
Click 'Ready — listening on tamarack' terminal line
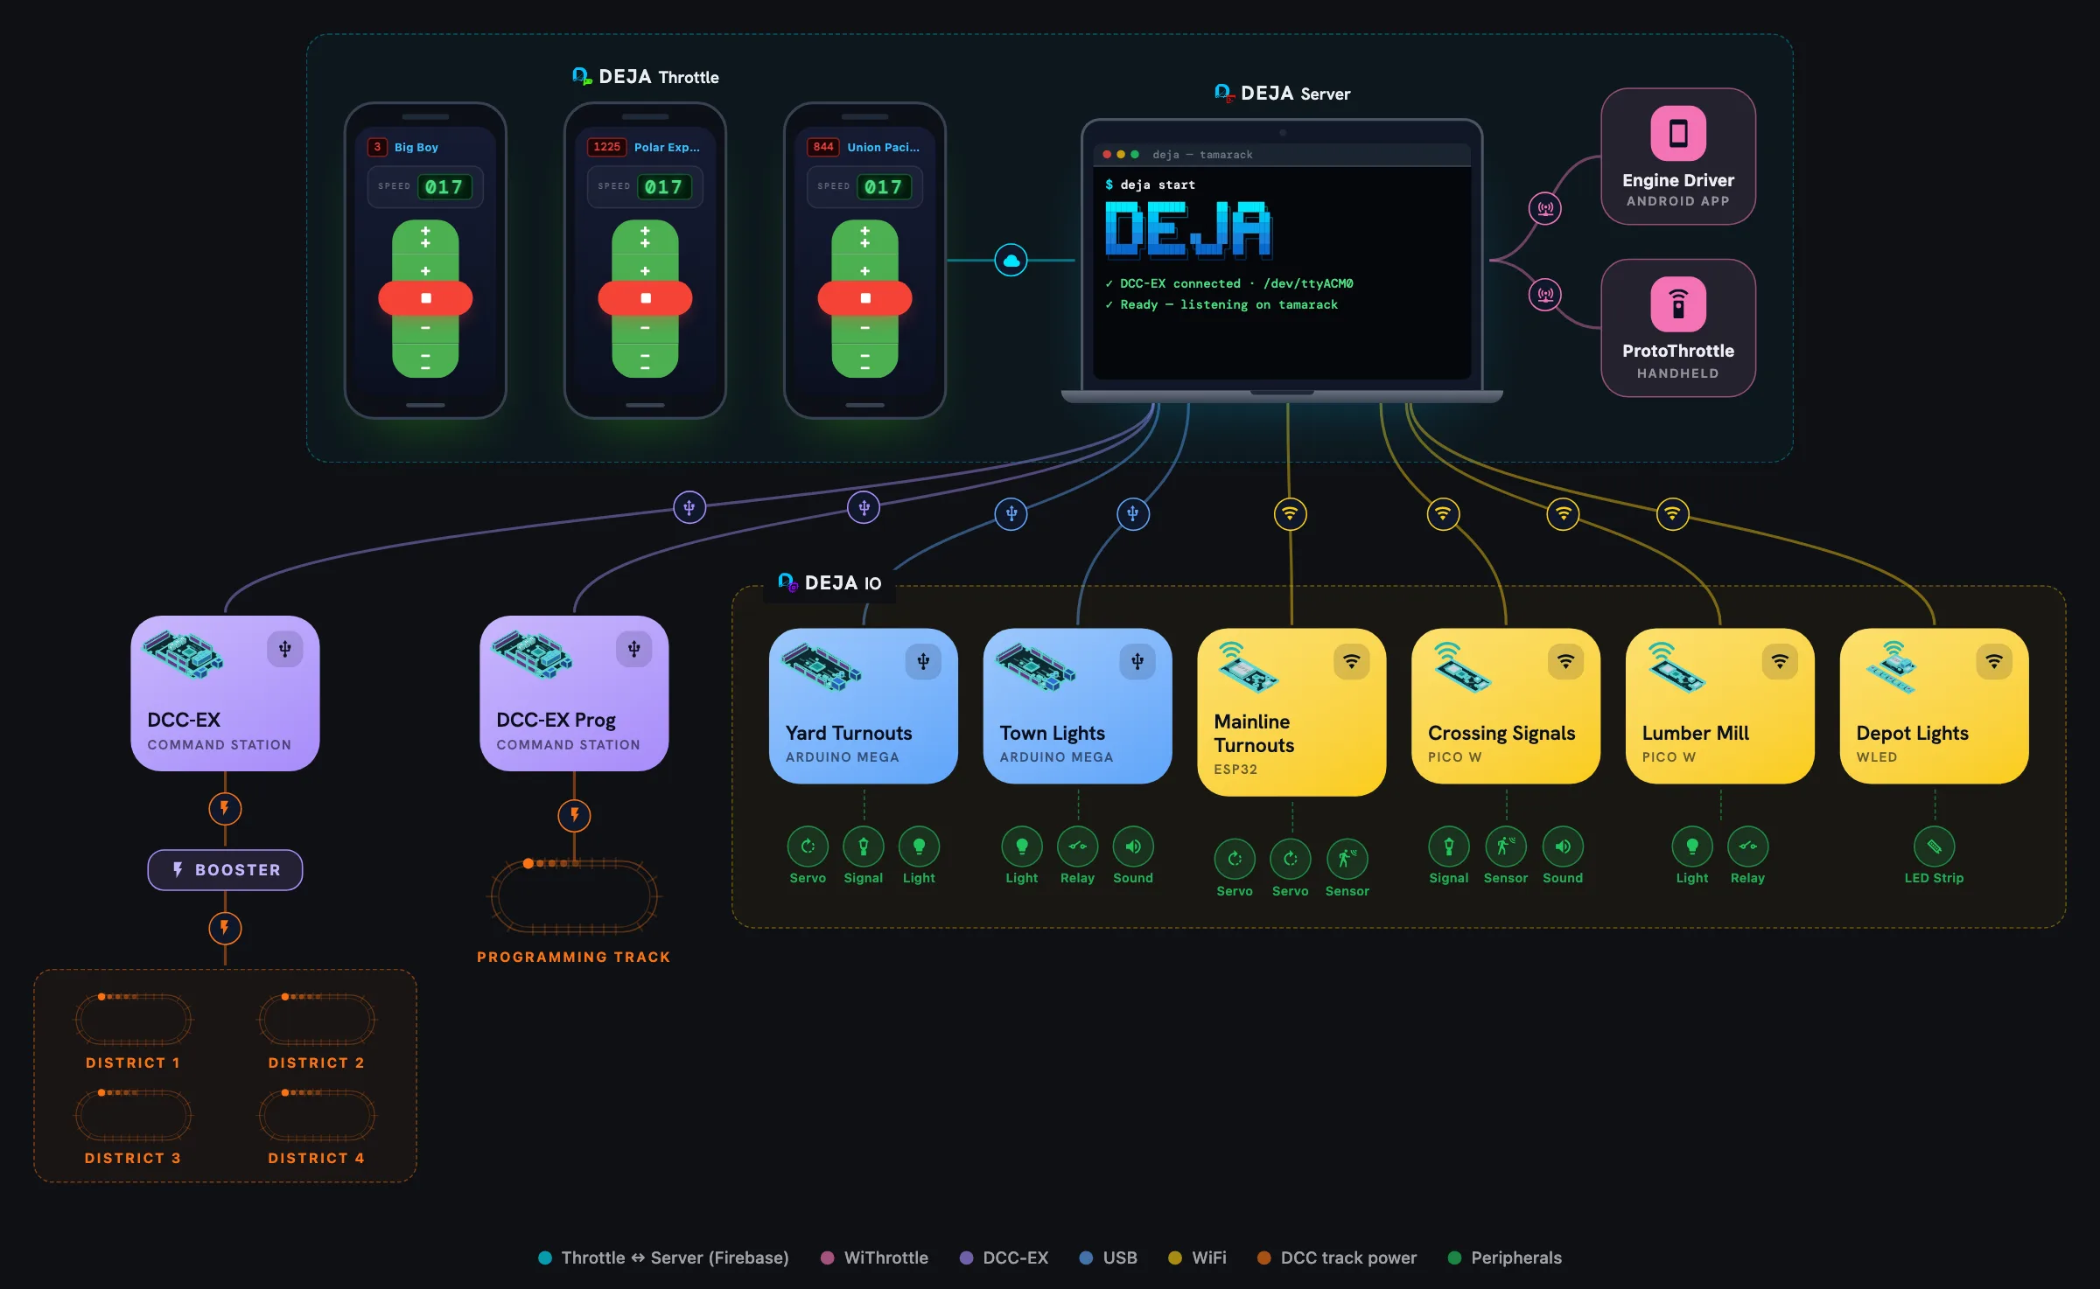tap(1222, 304)
